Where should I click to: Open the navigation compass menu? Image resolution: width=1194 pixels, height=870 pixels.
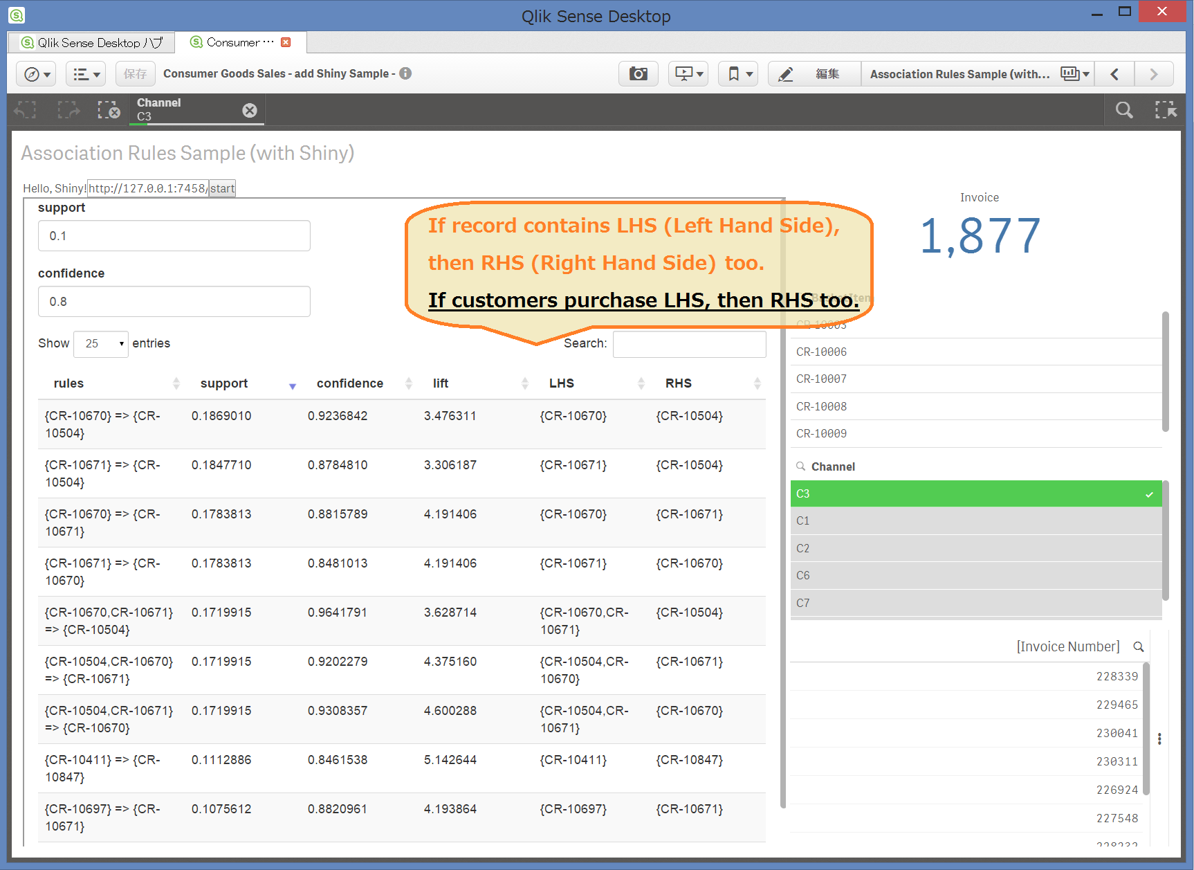tap(36, 74)
